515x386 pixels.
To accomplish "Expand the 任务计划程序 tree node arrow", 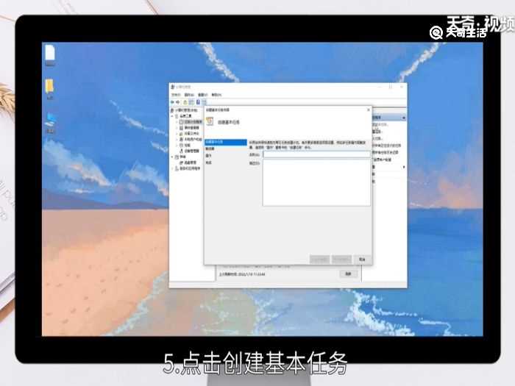I will pos(177,122).
